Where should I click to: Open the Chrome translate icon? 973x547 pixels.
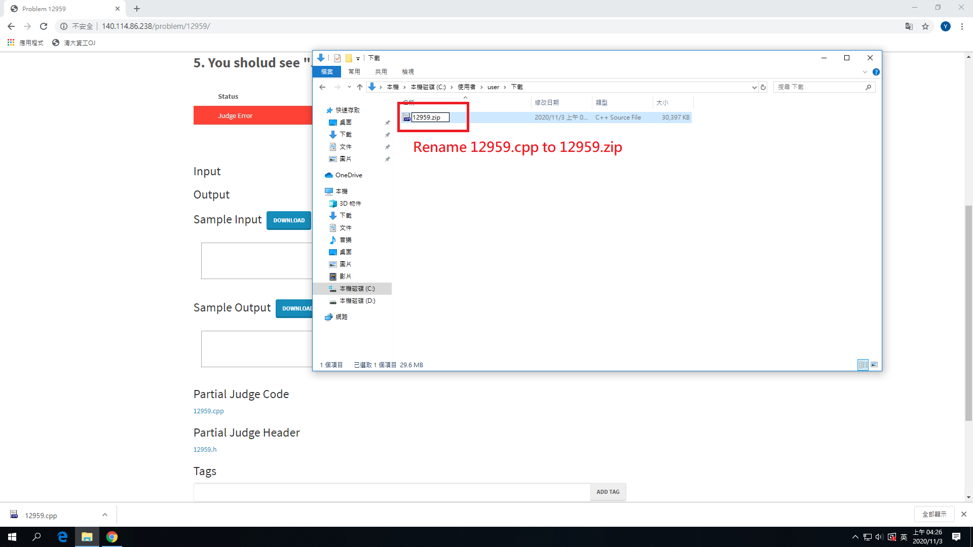pyautogui.click(x=909, y=26)
